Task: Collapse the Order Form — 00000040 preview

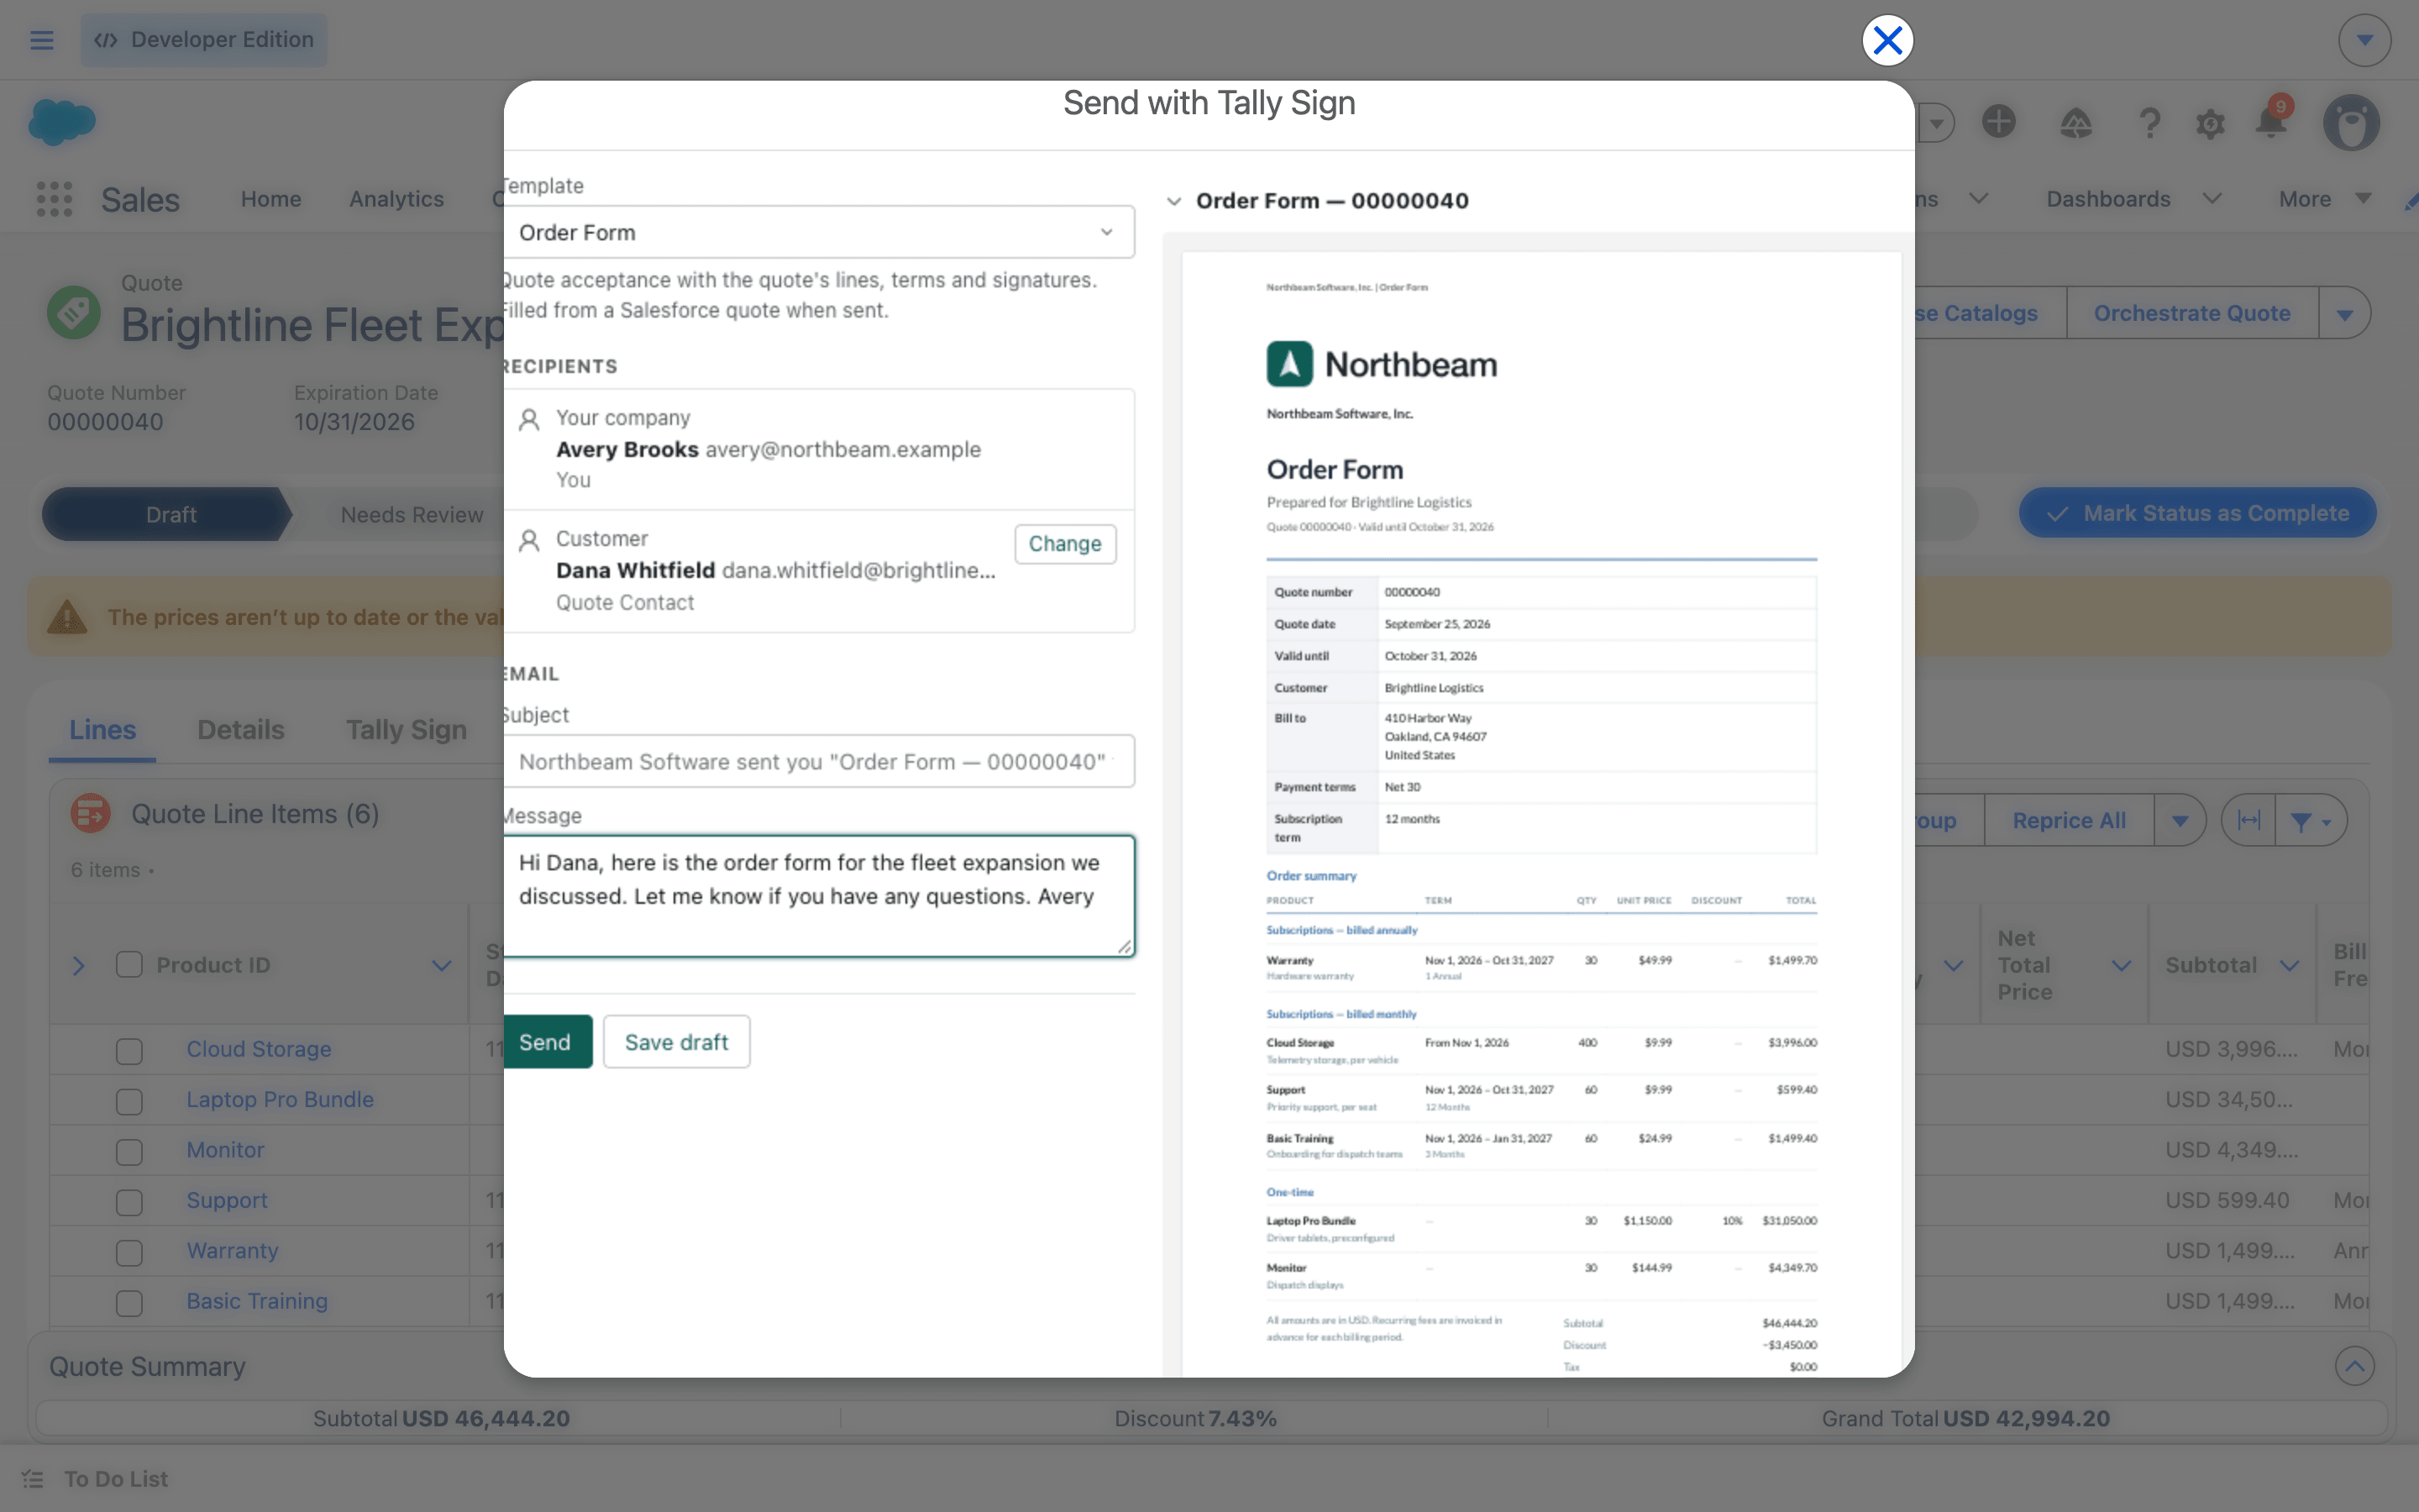Action: pos(1174,201)
